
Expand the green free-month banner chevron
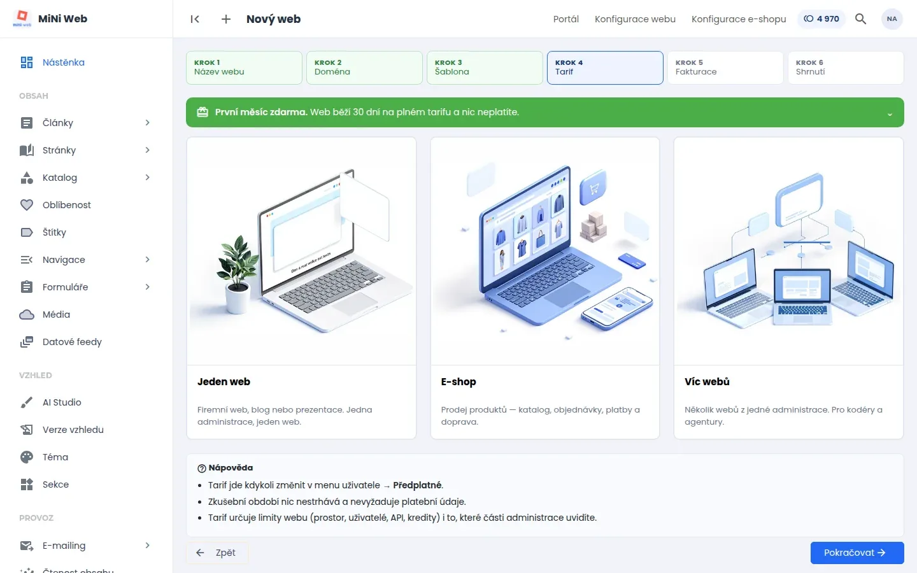pos(890,115)
